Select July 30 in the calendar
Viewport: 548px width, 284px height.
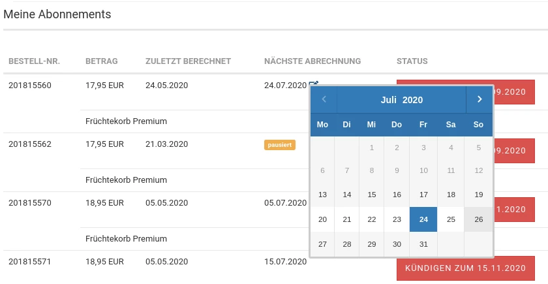click(397, 244)
